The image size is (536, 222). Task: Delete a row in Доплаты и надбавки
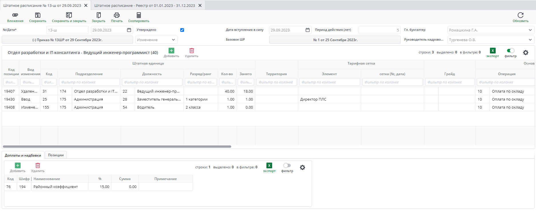coord(38,165)
